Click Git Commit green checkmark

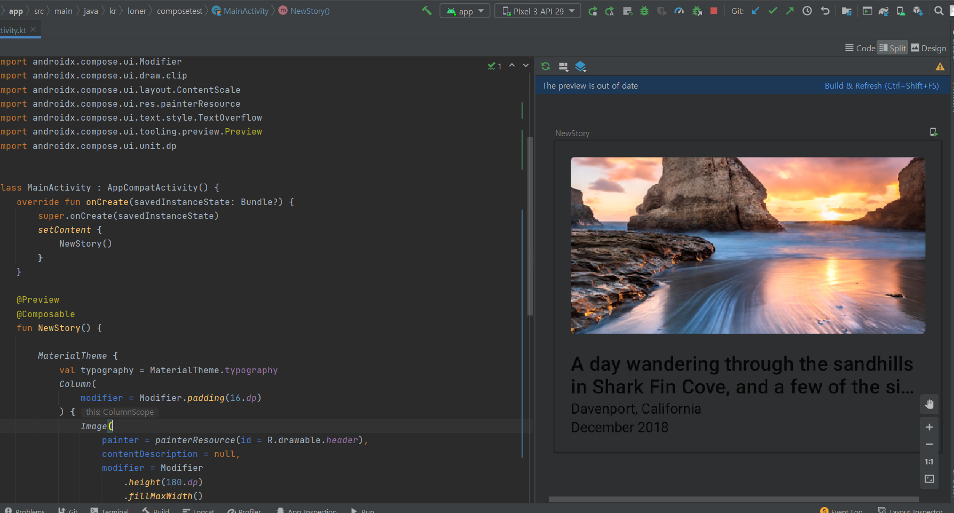pos(772,11)
